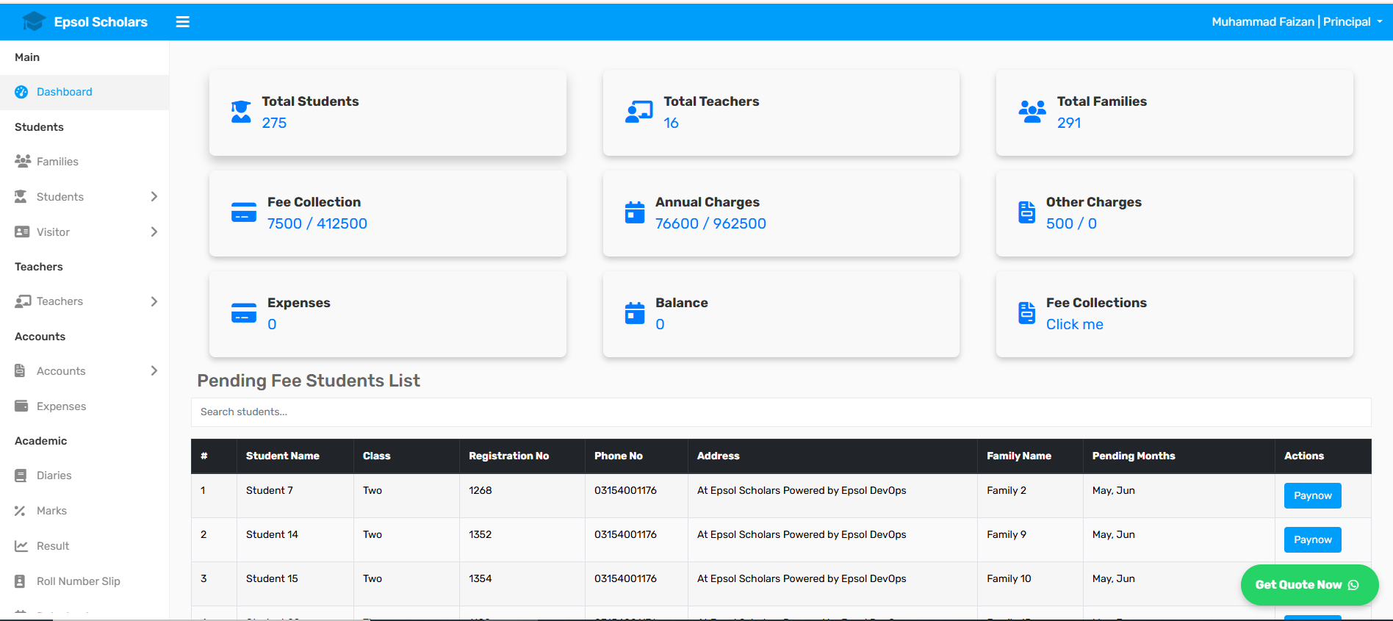Click the Total Families group icon

pos(1032,112)
